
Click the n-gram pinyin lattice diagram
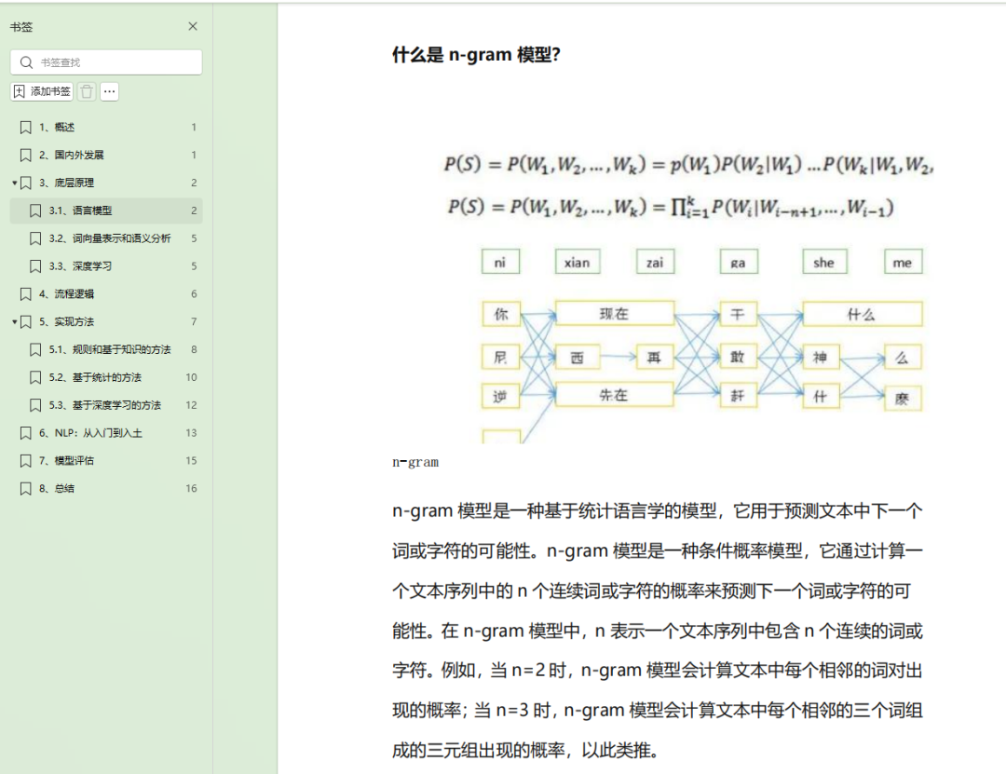702,346
